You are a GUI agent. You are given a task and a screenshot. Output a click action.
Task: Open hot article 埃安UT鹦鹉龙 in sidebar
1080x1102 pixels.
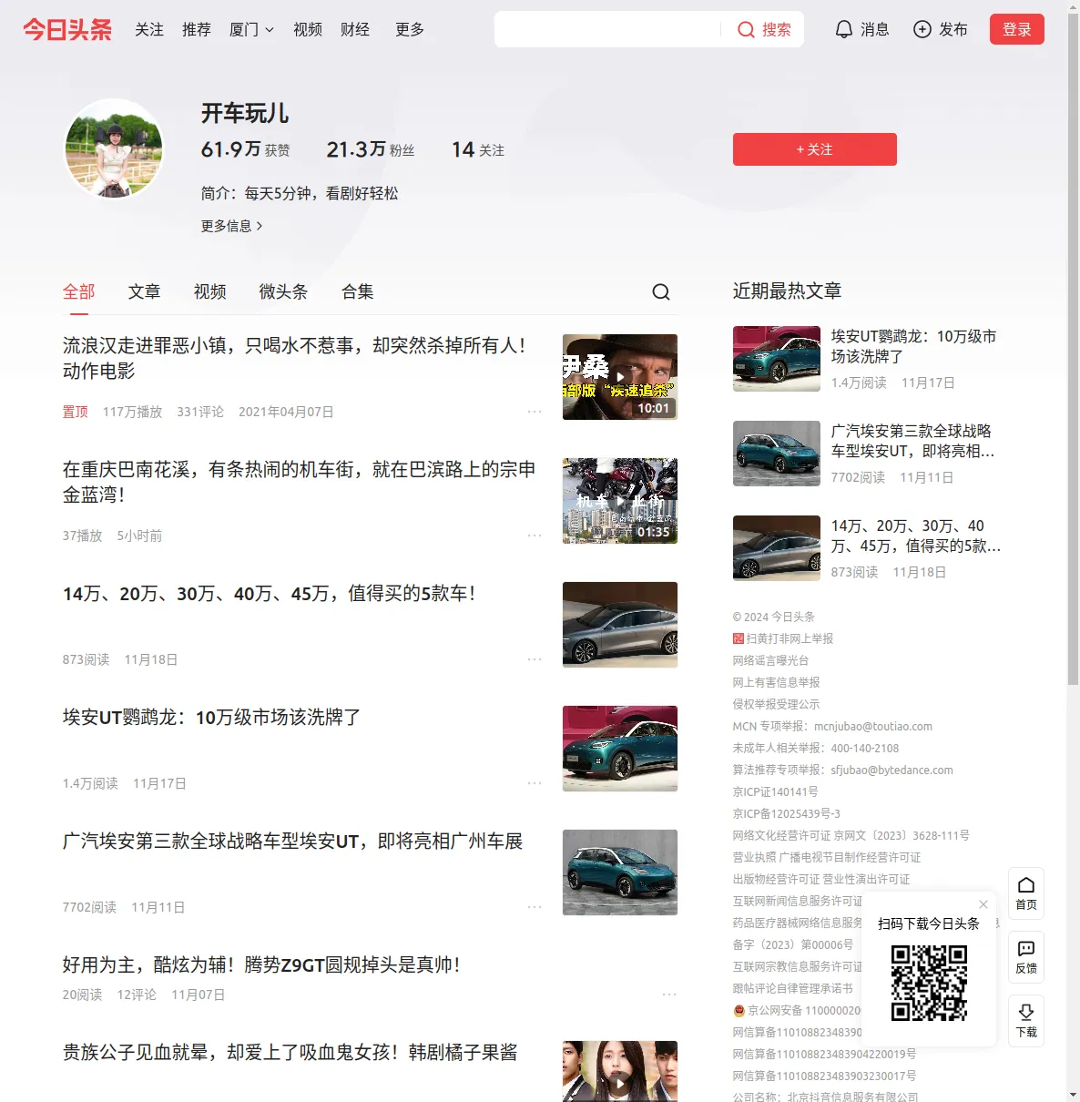[913, 346]
